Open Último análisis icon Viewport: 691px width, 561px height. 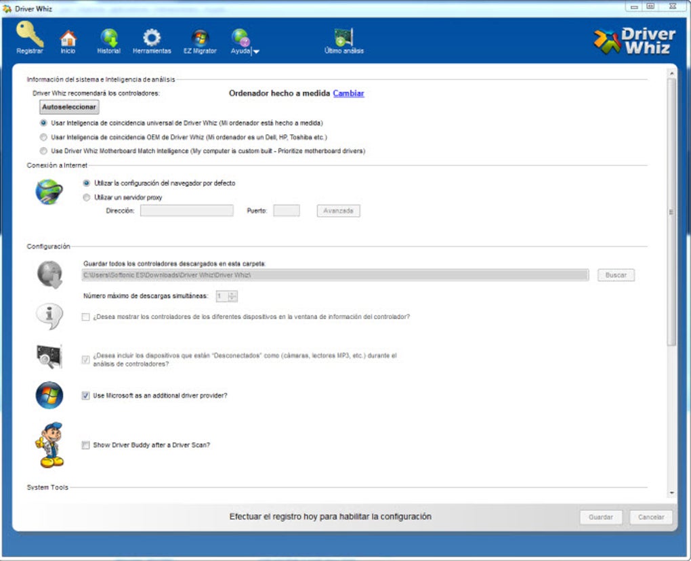tap(343, 37)
